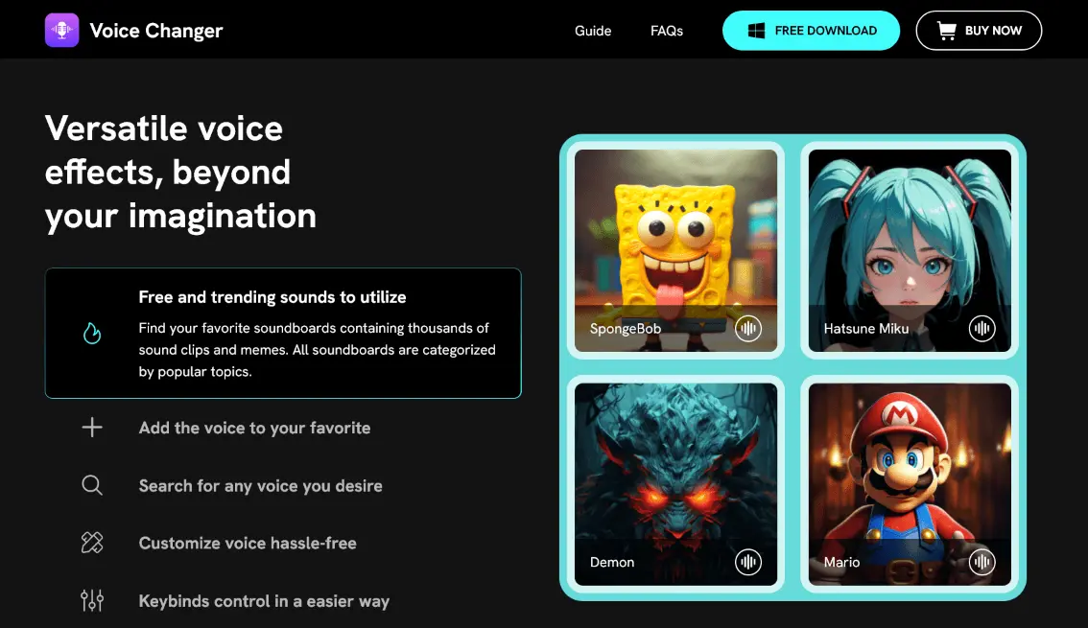This screenshot has height=628, width=1088.
Task: Select the Mario character thumbnail
Action: (x=910, y=484)
